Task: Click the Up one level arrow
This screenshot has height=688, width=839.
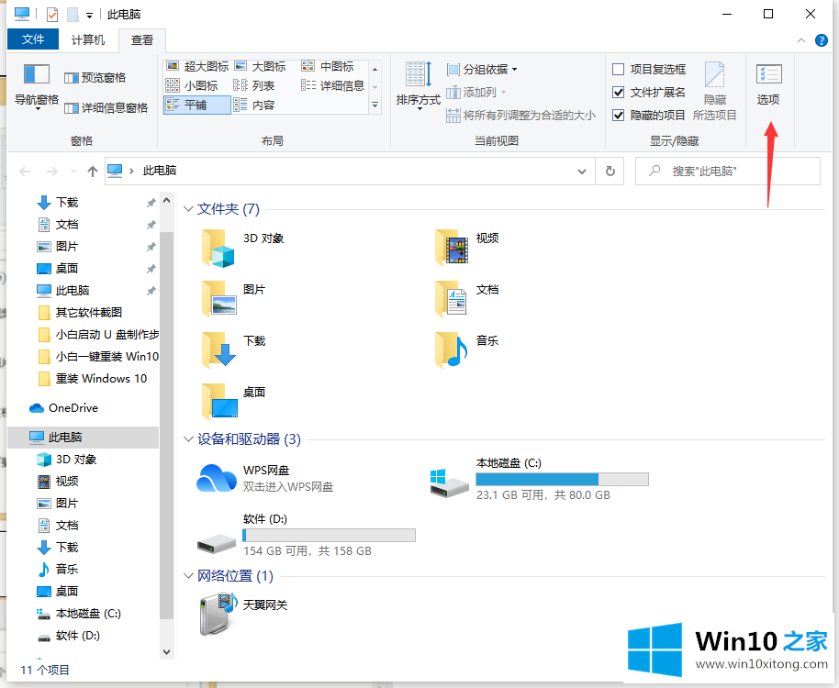Action: [x=93, y=171]
